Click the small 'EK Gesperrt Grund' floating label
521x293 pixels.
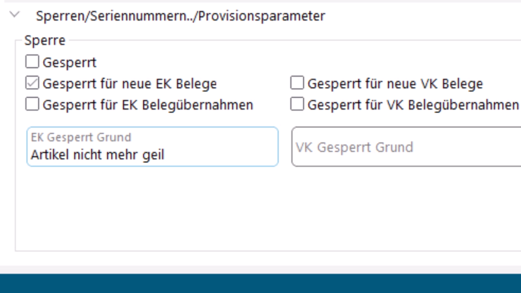(81, 138)
